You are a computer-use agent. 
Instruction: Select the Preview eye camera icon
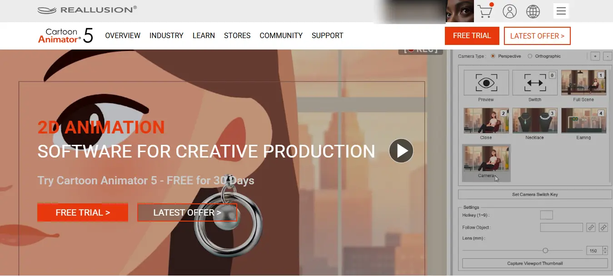[x=486, y=83]
